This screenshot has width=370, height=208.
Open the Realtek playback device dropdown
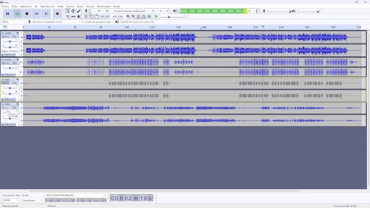coord(144,22)
